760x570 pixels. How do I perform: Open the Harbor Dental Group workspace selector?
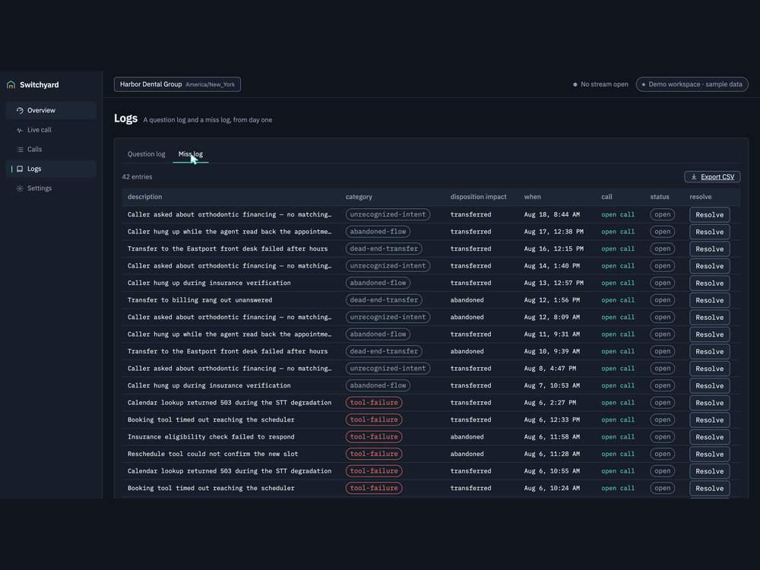point(177,84)
